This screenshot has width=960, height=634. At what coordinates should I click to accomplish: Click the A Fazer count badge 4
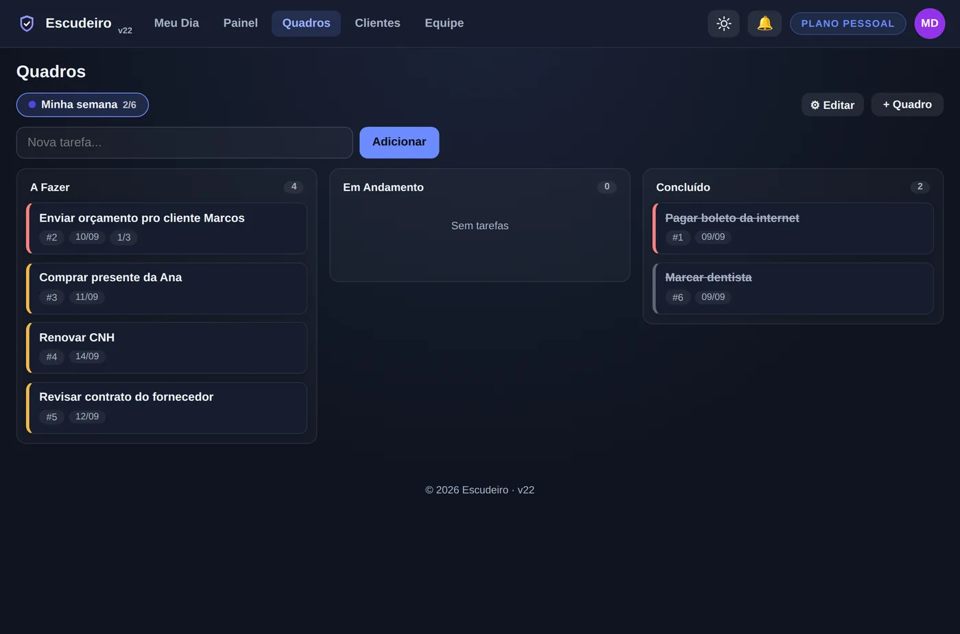pos(293,186)
